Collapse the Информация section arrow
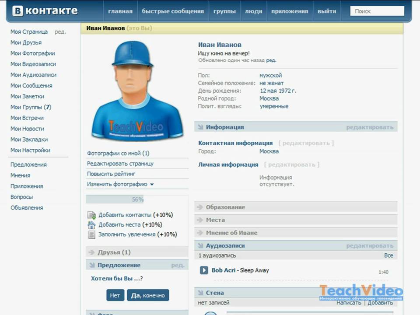The height and width of the screenshot is (315, 420). point(200,127)
